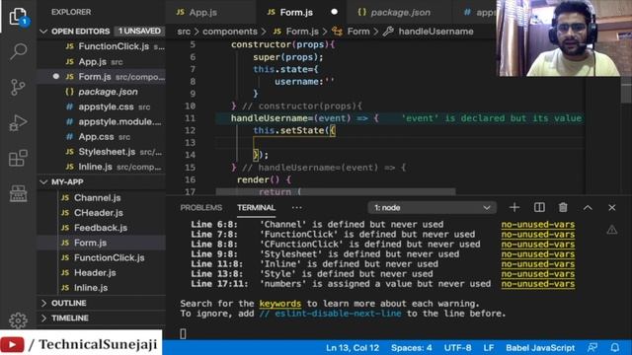This screenshot has height=355, width=632.
Task: Collapse the OPEN EDITORS section
Action: pyautogui.click(x=101, y=31)
